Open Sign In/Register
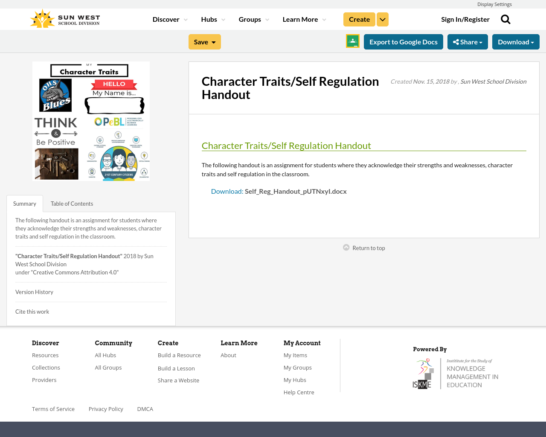The width and height of the screenshot is (546, 437). tap(465, 19)
